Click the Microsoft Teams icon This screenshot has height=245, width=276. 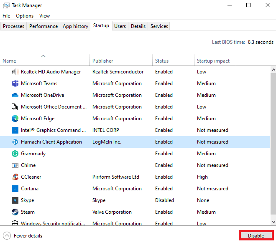[15, 83]
